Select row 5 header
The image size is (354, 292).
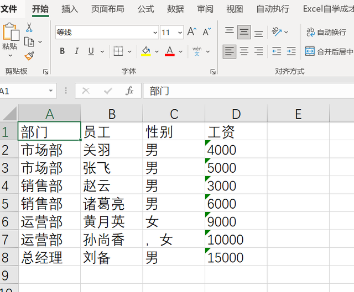tap(9, 203)
